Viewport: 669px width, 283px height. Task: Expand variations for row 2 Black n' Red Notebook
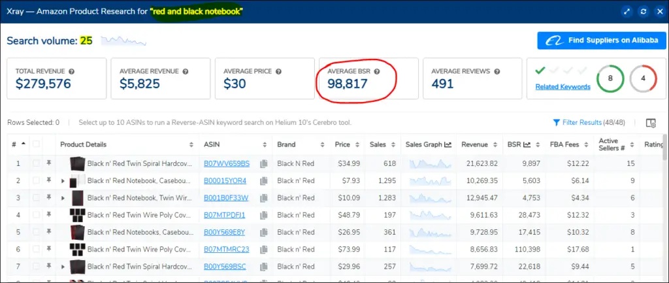click(x=63, y=181)
